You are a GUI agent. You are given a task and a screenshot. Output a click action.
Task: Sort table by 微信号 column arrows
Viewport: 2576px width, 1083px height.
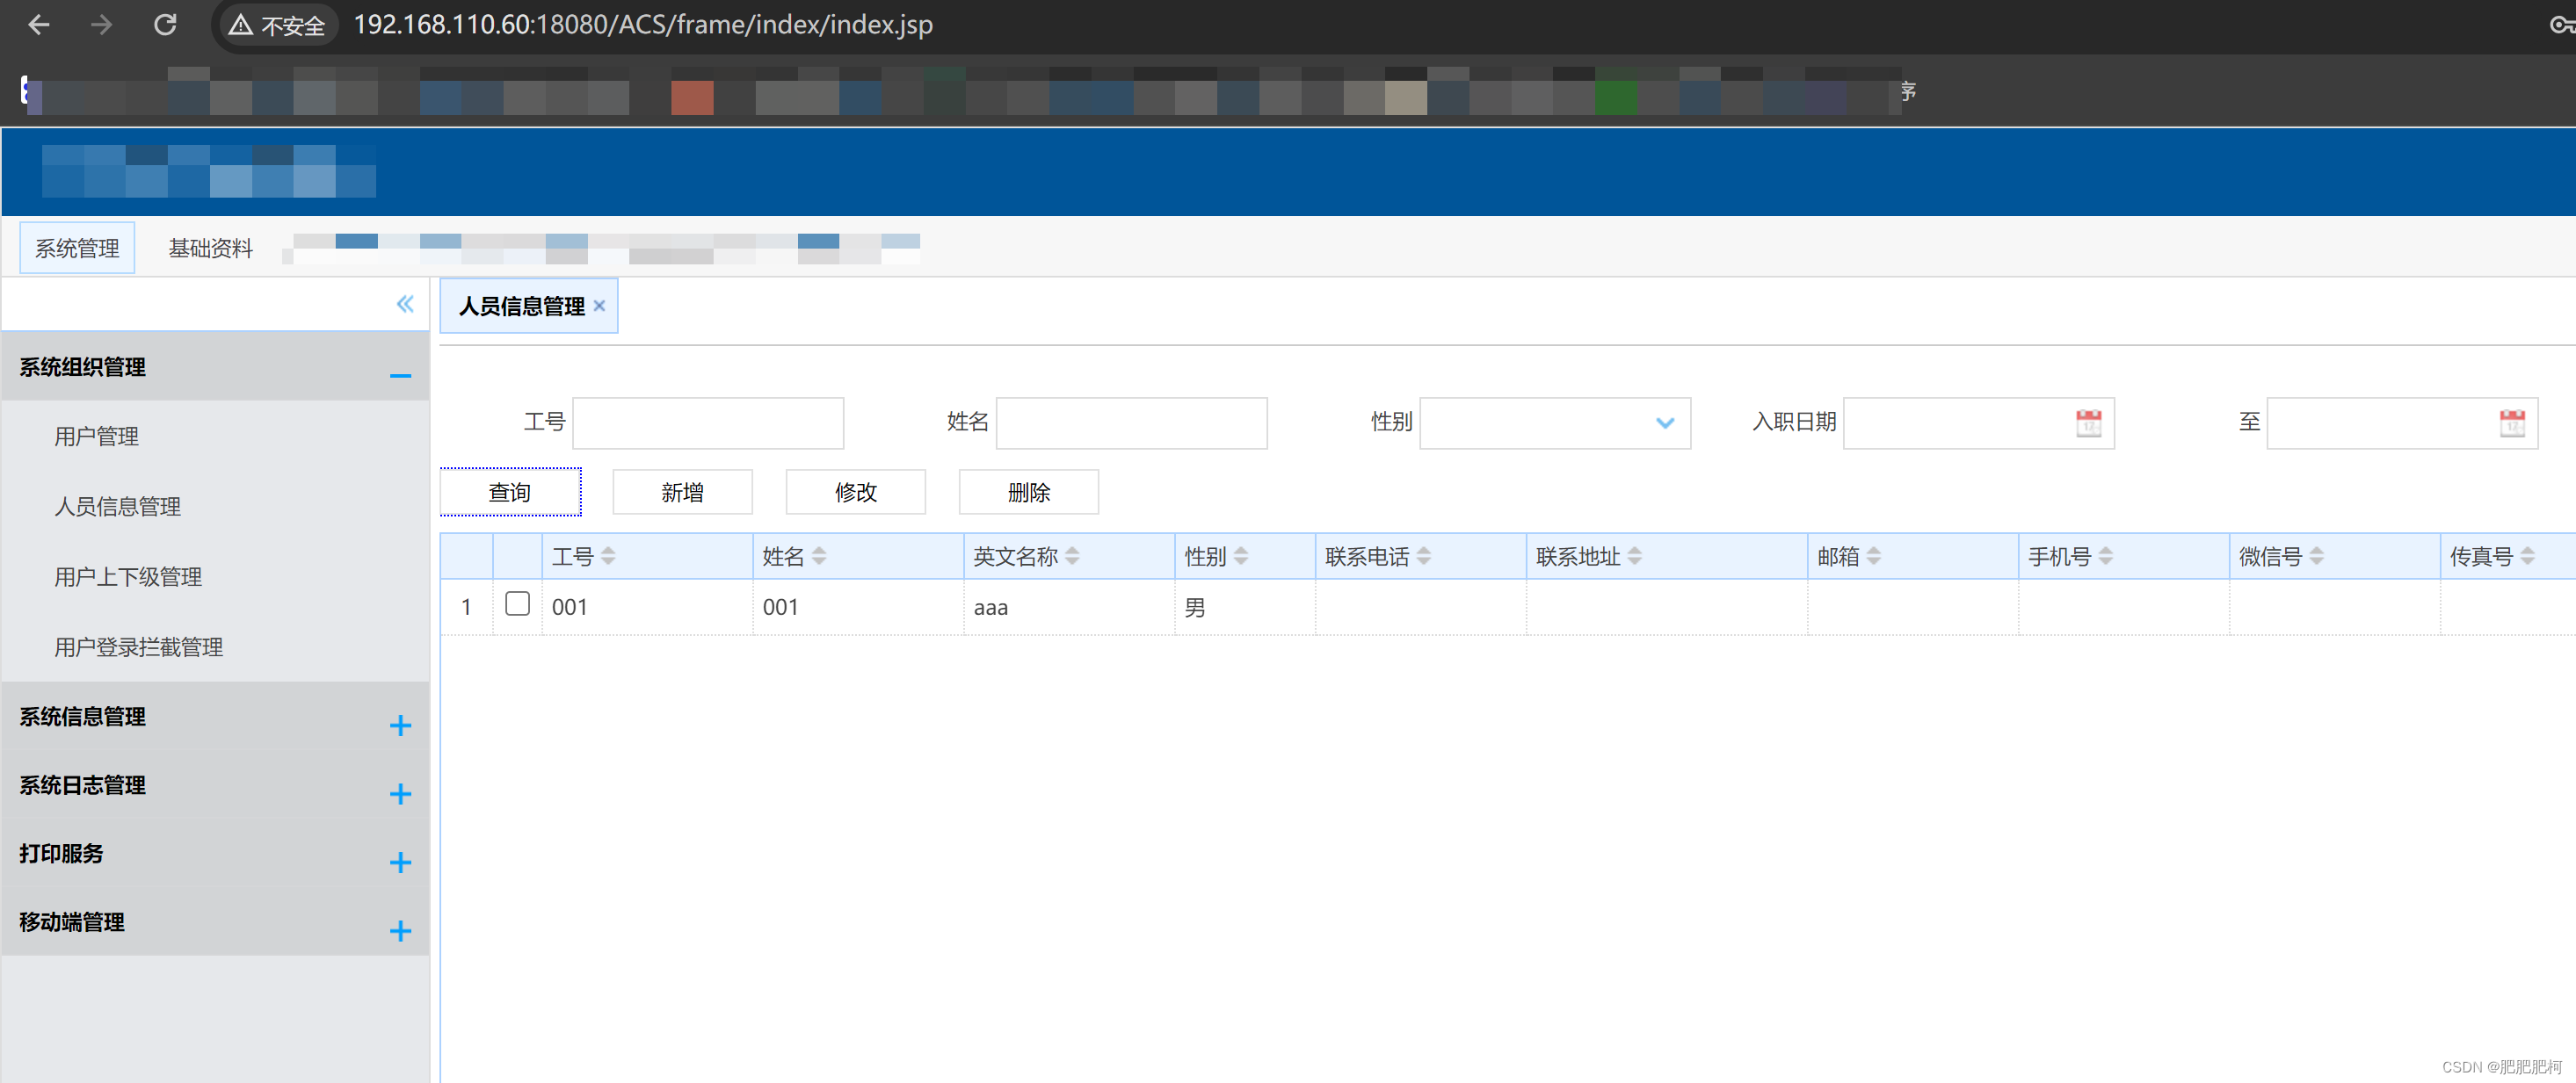tap(2317, 557)
